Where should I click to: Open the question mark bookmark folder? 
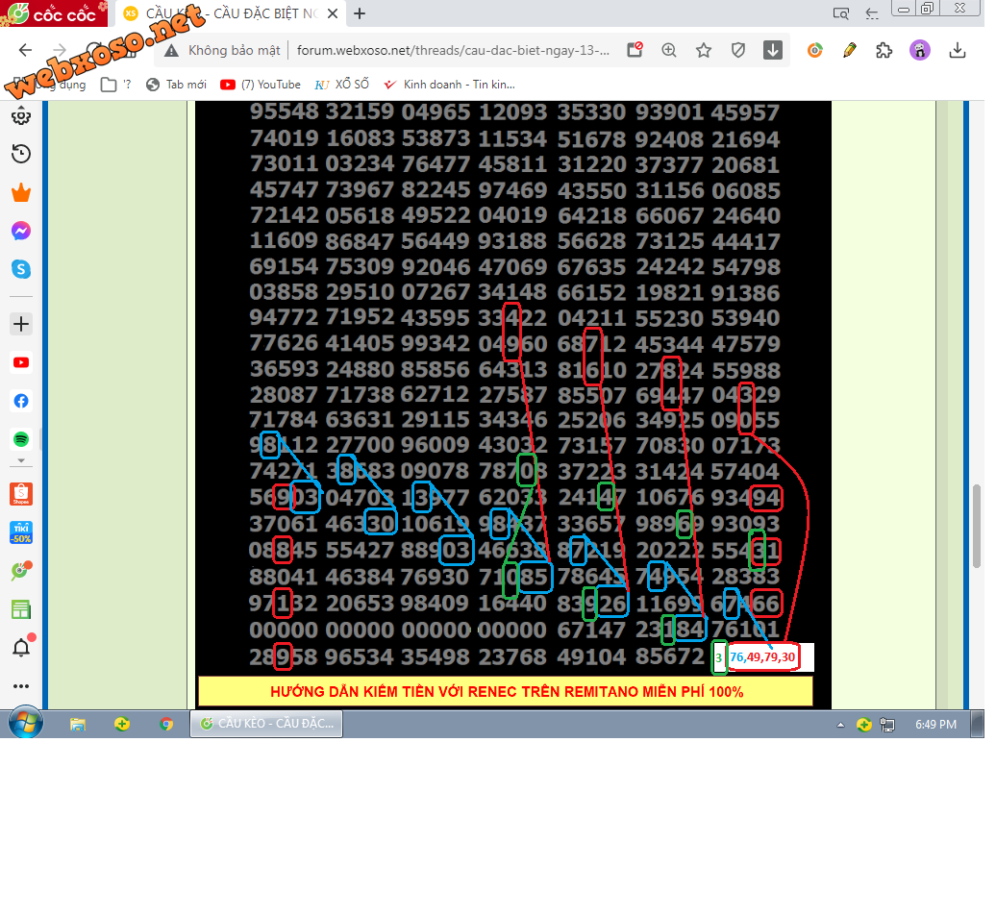coord(117,86)
